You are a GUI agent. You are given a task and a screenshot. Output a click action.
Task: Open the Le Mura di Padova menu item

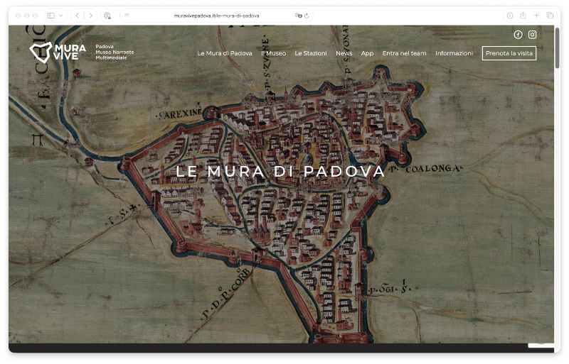pos(225,53)
